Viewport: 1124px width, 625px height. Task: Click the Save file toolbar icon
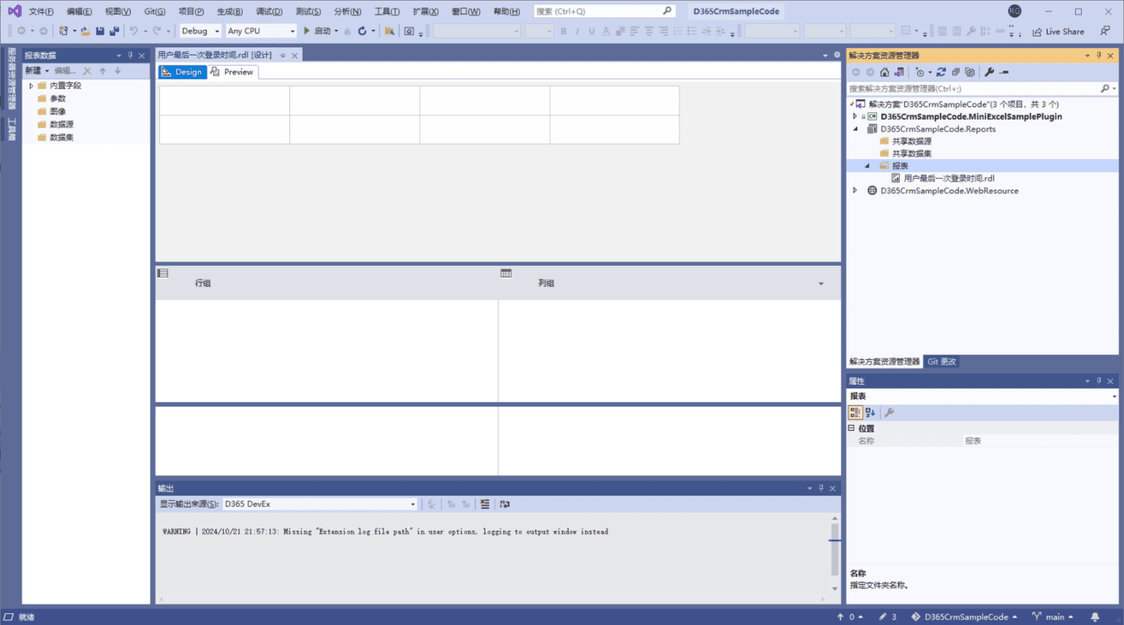point(100,31)
